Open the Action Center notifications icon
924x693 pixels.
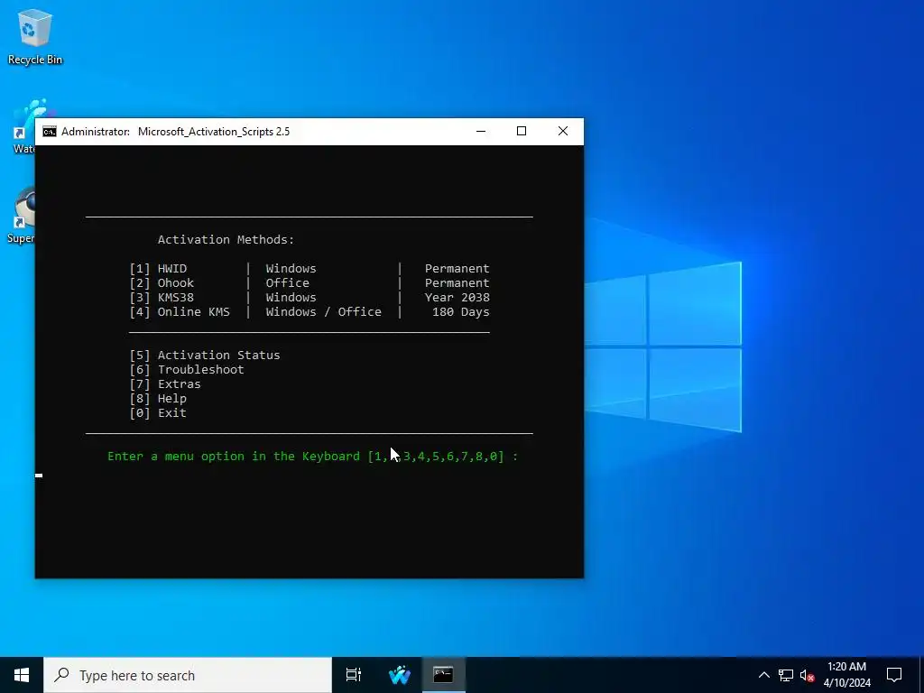(894, 675)
